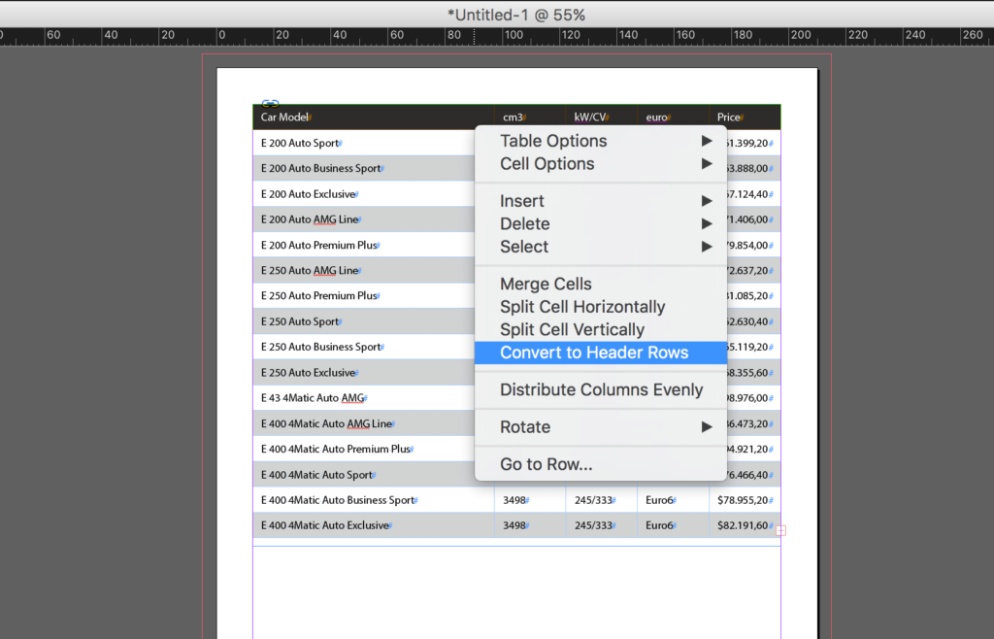Click the E 400 4Matic Auto Business Sport cell
Viewport: 994px width, 639px height.
[x=374, y=500]
